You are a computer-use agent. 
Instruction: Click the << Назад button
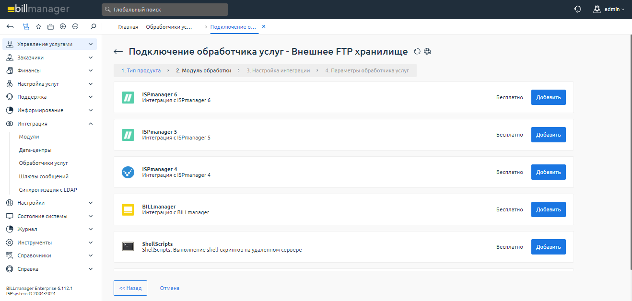[130, 288]
